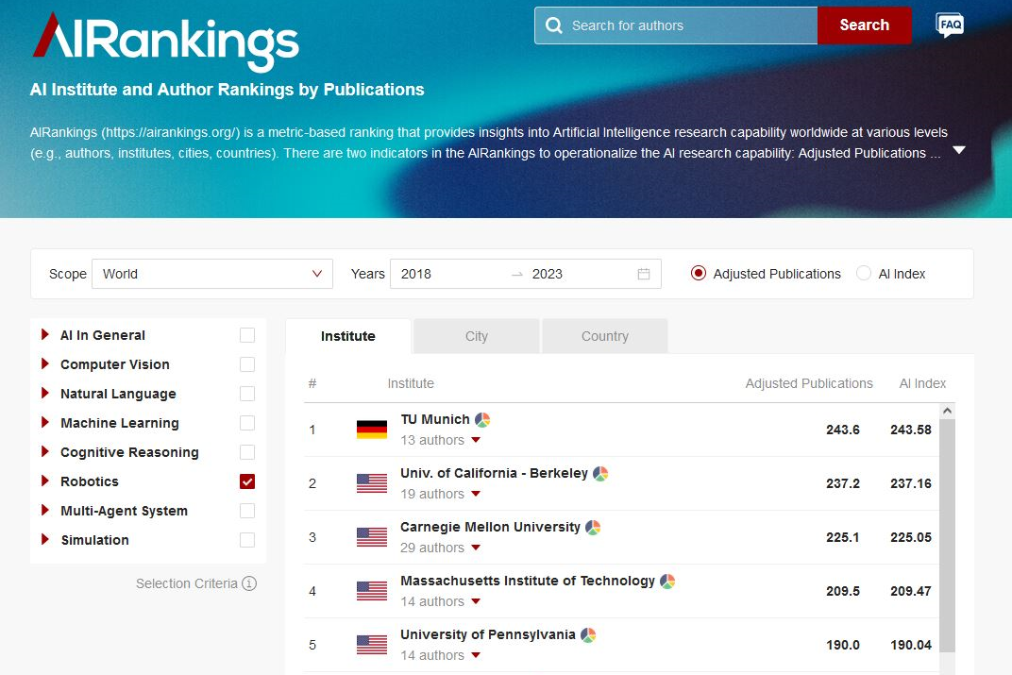Click value 237.2 in Berkeley row
This screenshot has height=675, width=1012.
point(843,483)
